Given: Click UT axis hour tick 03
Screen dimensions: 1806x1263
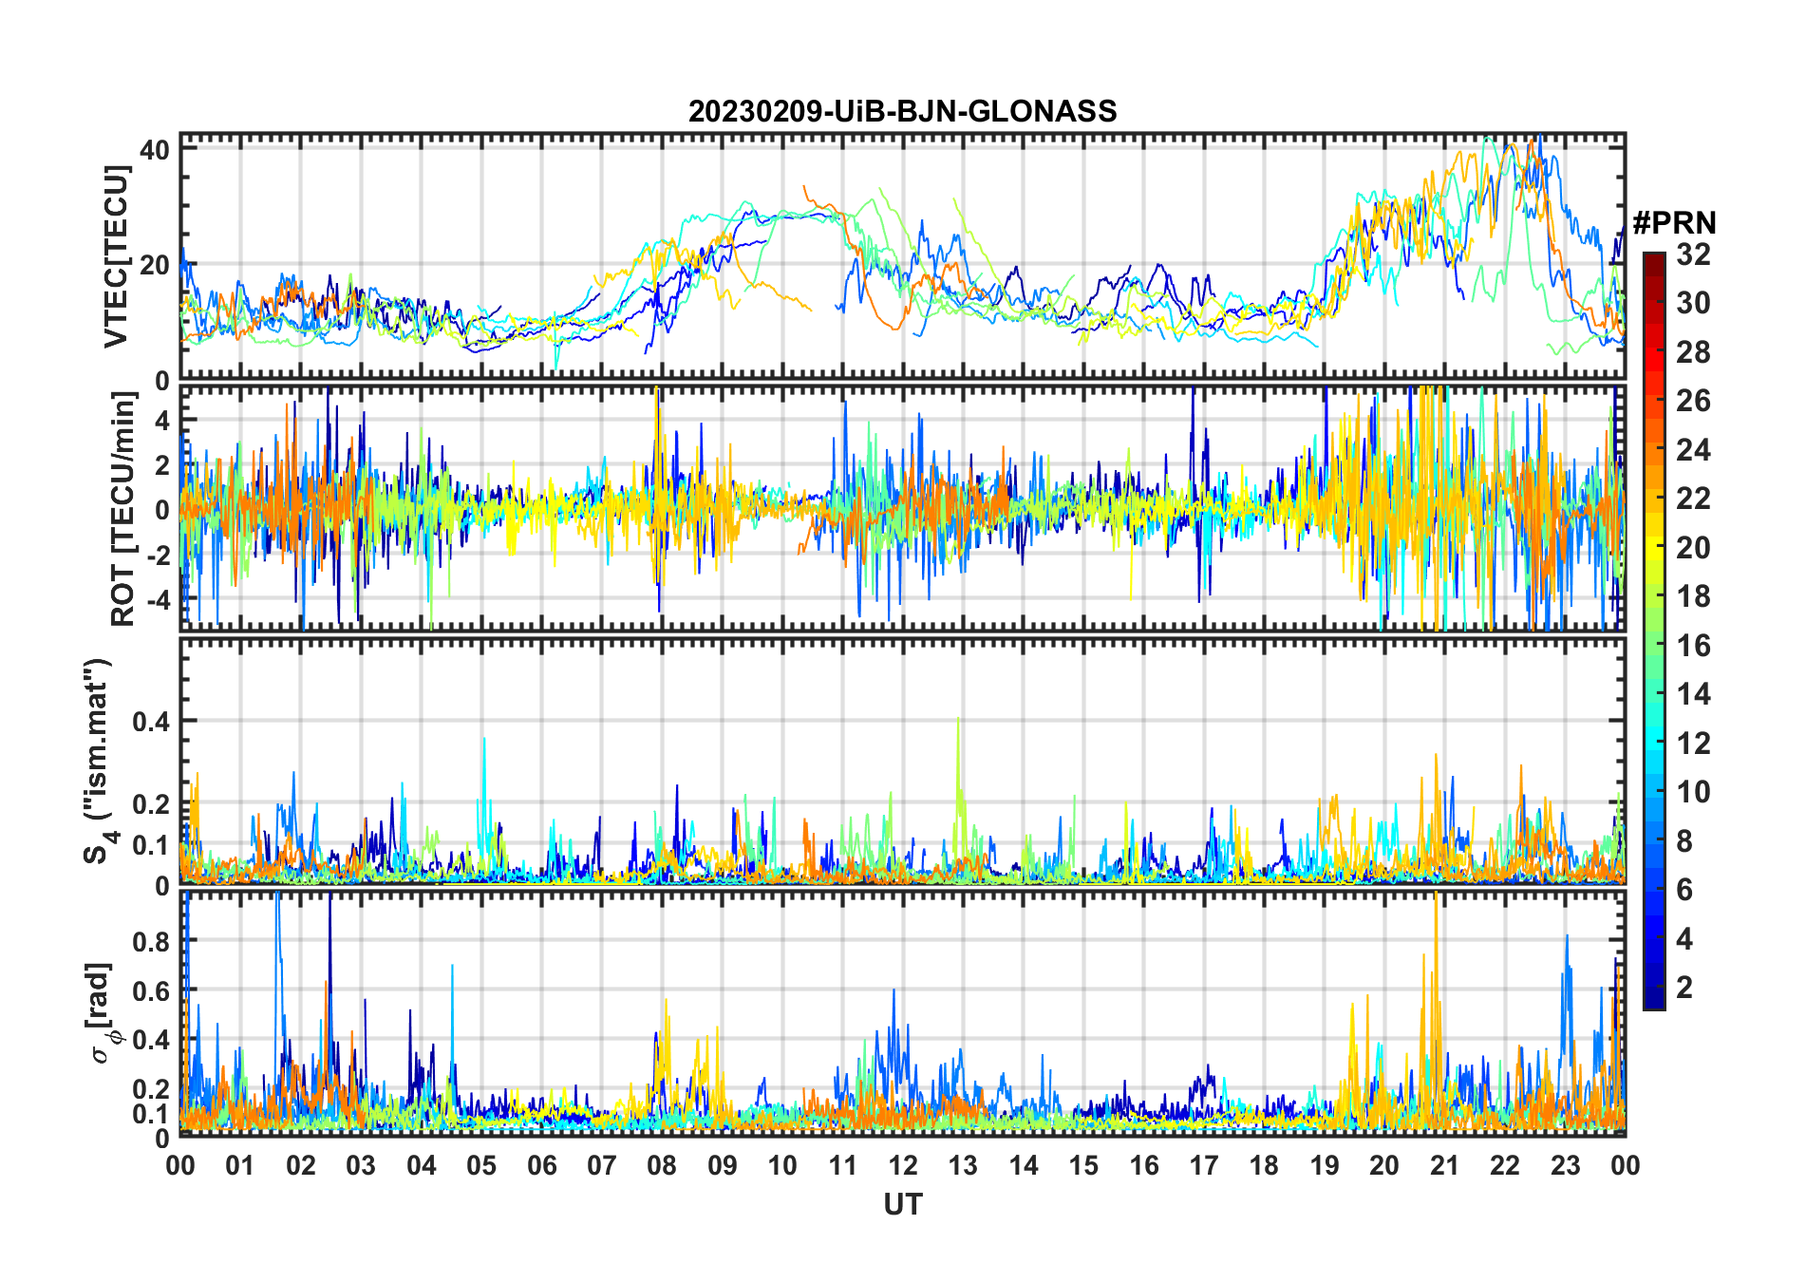Looking at the screenshot, I should [361, 1165].
